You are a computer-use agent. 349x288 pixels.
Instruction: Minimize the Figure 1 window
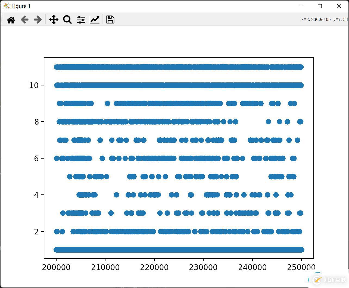(301, 6)
